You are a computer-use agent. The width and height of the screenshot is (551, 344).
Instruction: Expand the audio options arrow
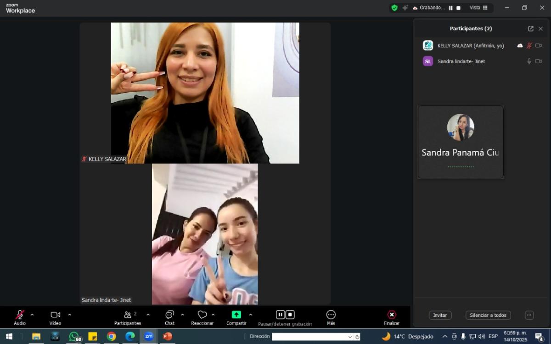point(32,315)
